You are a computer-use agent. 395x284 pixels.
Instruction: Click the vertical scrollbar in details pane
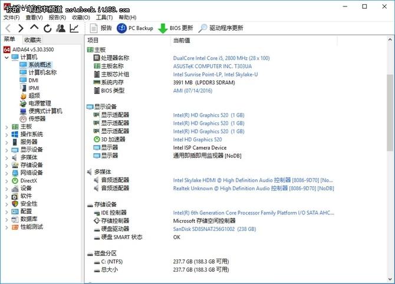tap(390, 118)
